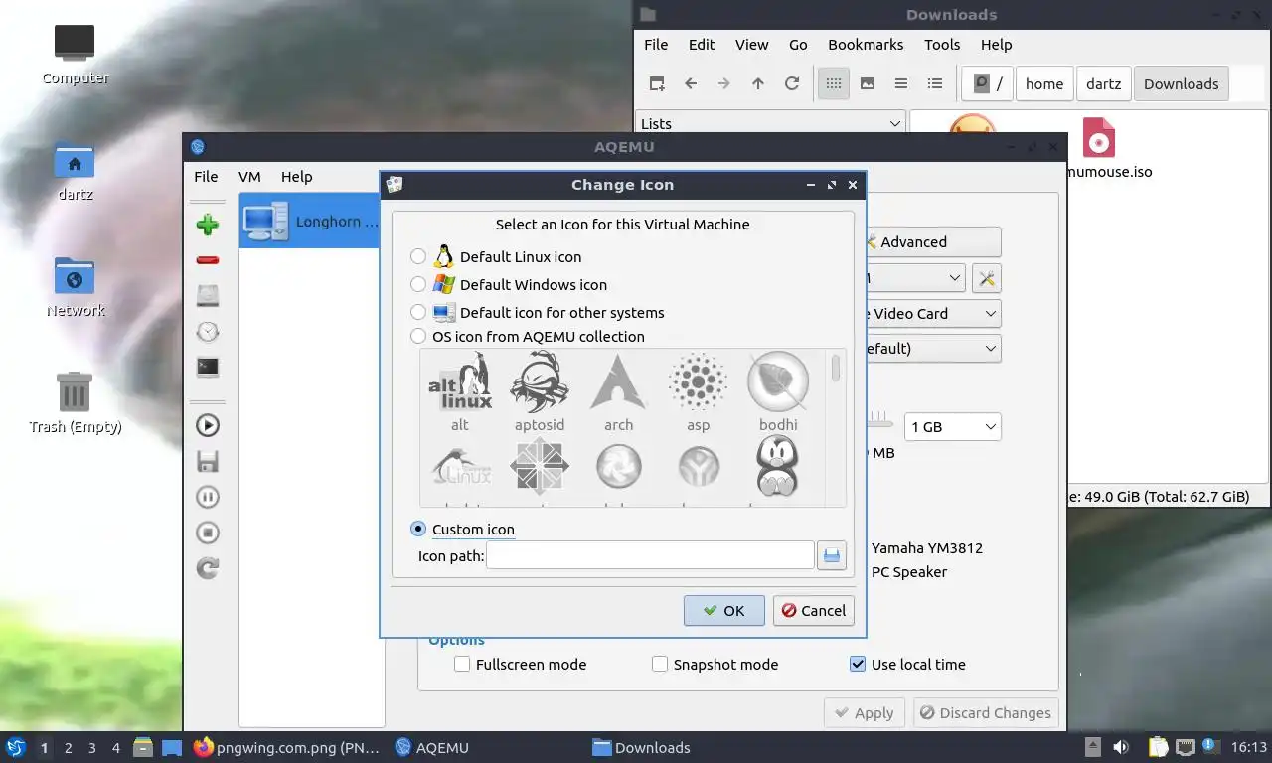Image resolution: width=1272 pixels, height=763 pixels.
Task: Open the VM menu in AQEMU
Action: tap(249, 176)
